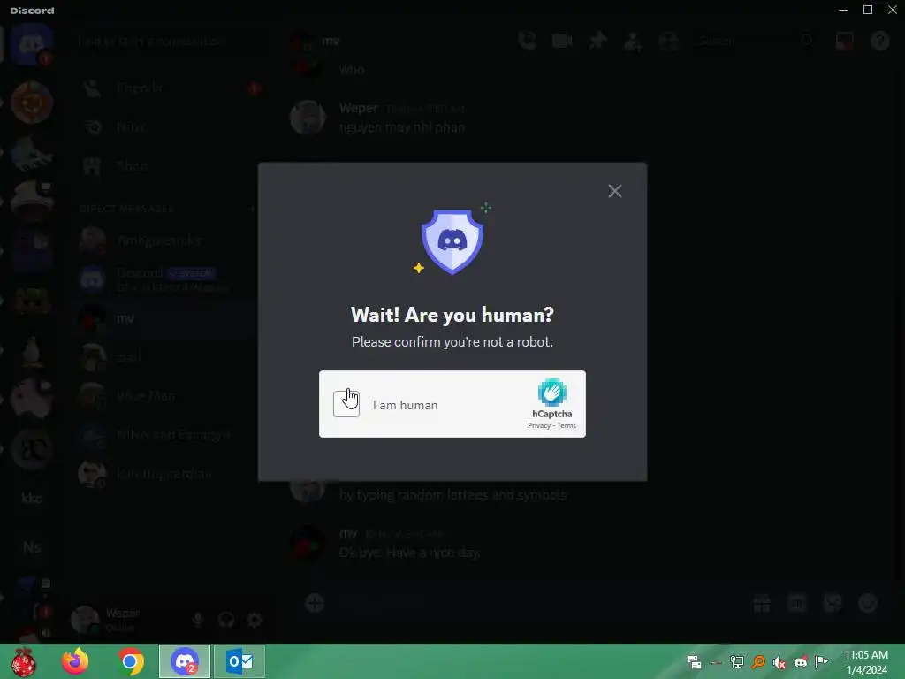905x679 pixels.
Task: Click the Discord system tray icon
Action: (801, 662)
